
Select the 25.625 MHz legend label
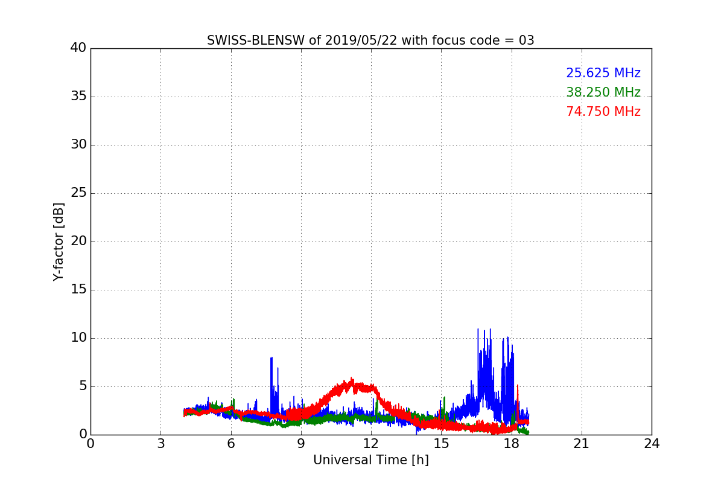(x=603, y=73)
